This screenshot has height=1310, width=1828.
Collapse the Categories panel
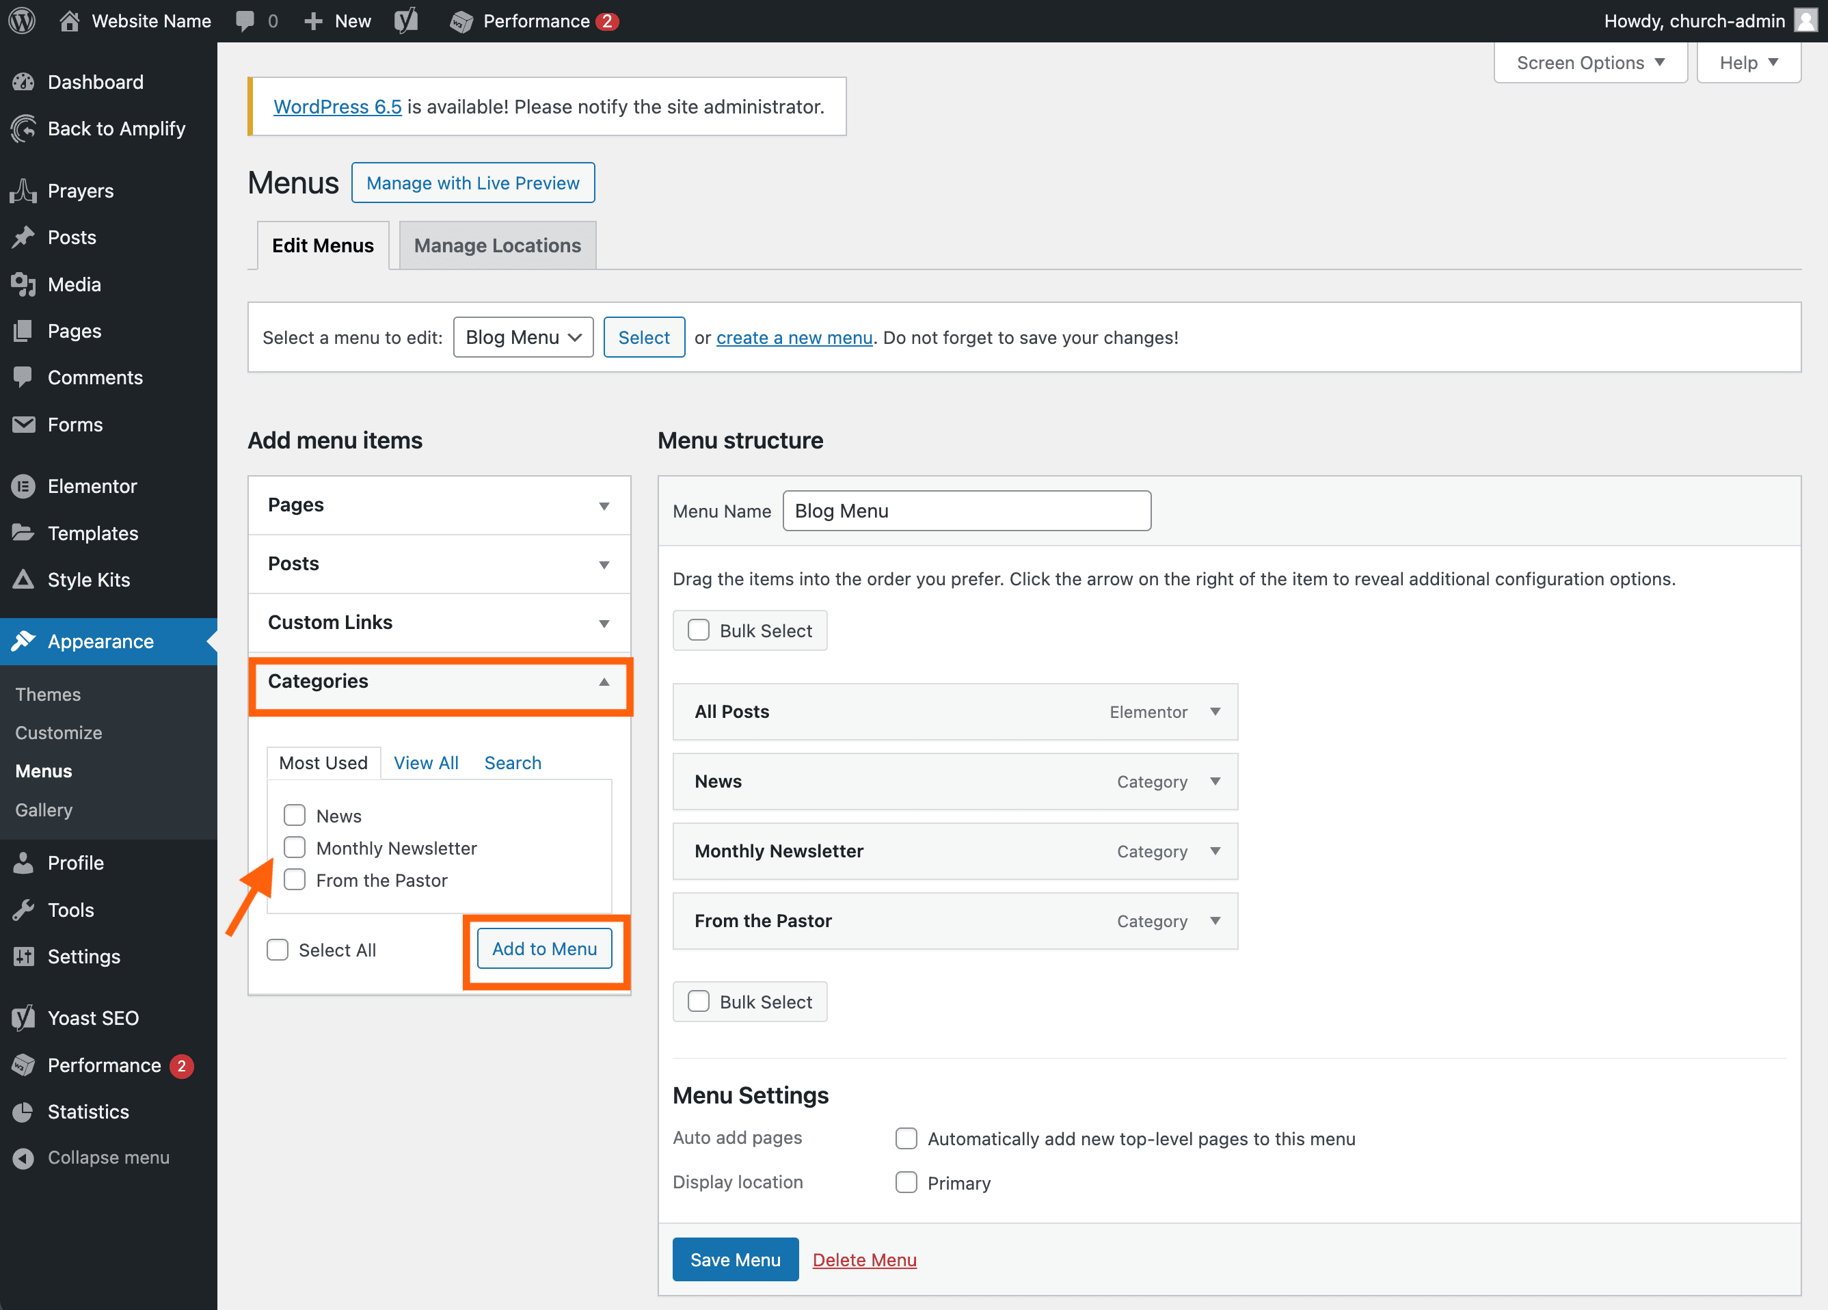click(604, 682)
